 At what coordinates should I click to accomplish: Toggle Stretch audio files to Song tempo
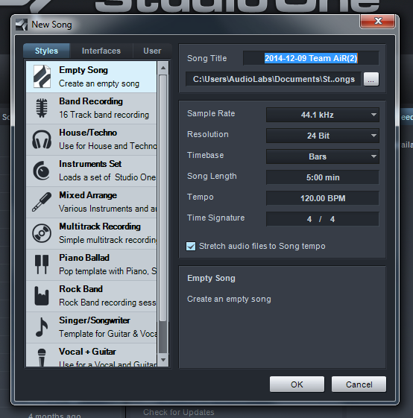191,246
